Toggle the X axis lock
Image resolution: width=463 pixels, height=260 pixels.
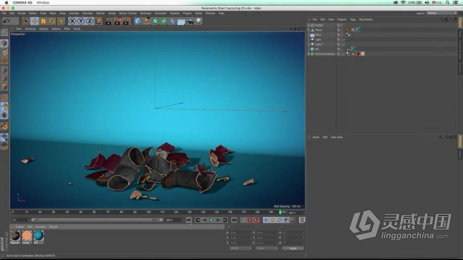(72, 21)
